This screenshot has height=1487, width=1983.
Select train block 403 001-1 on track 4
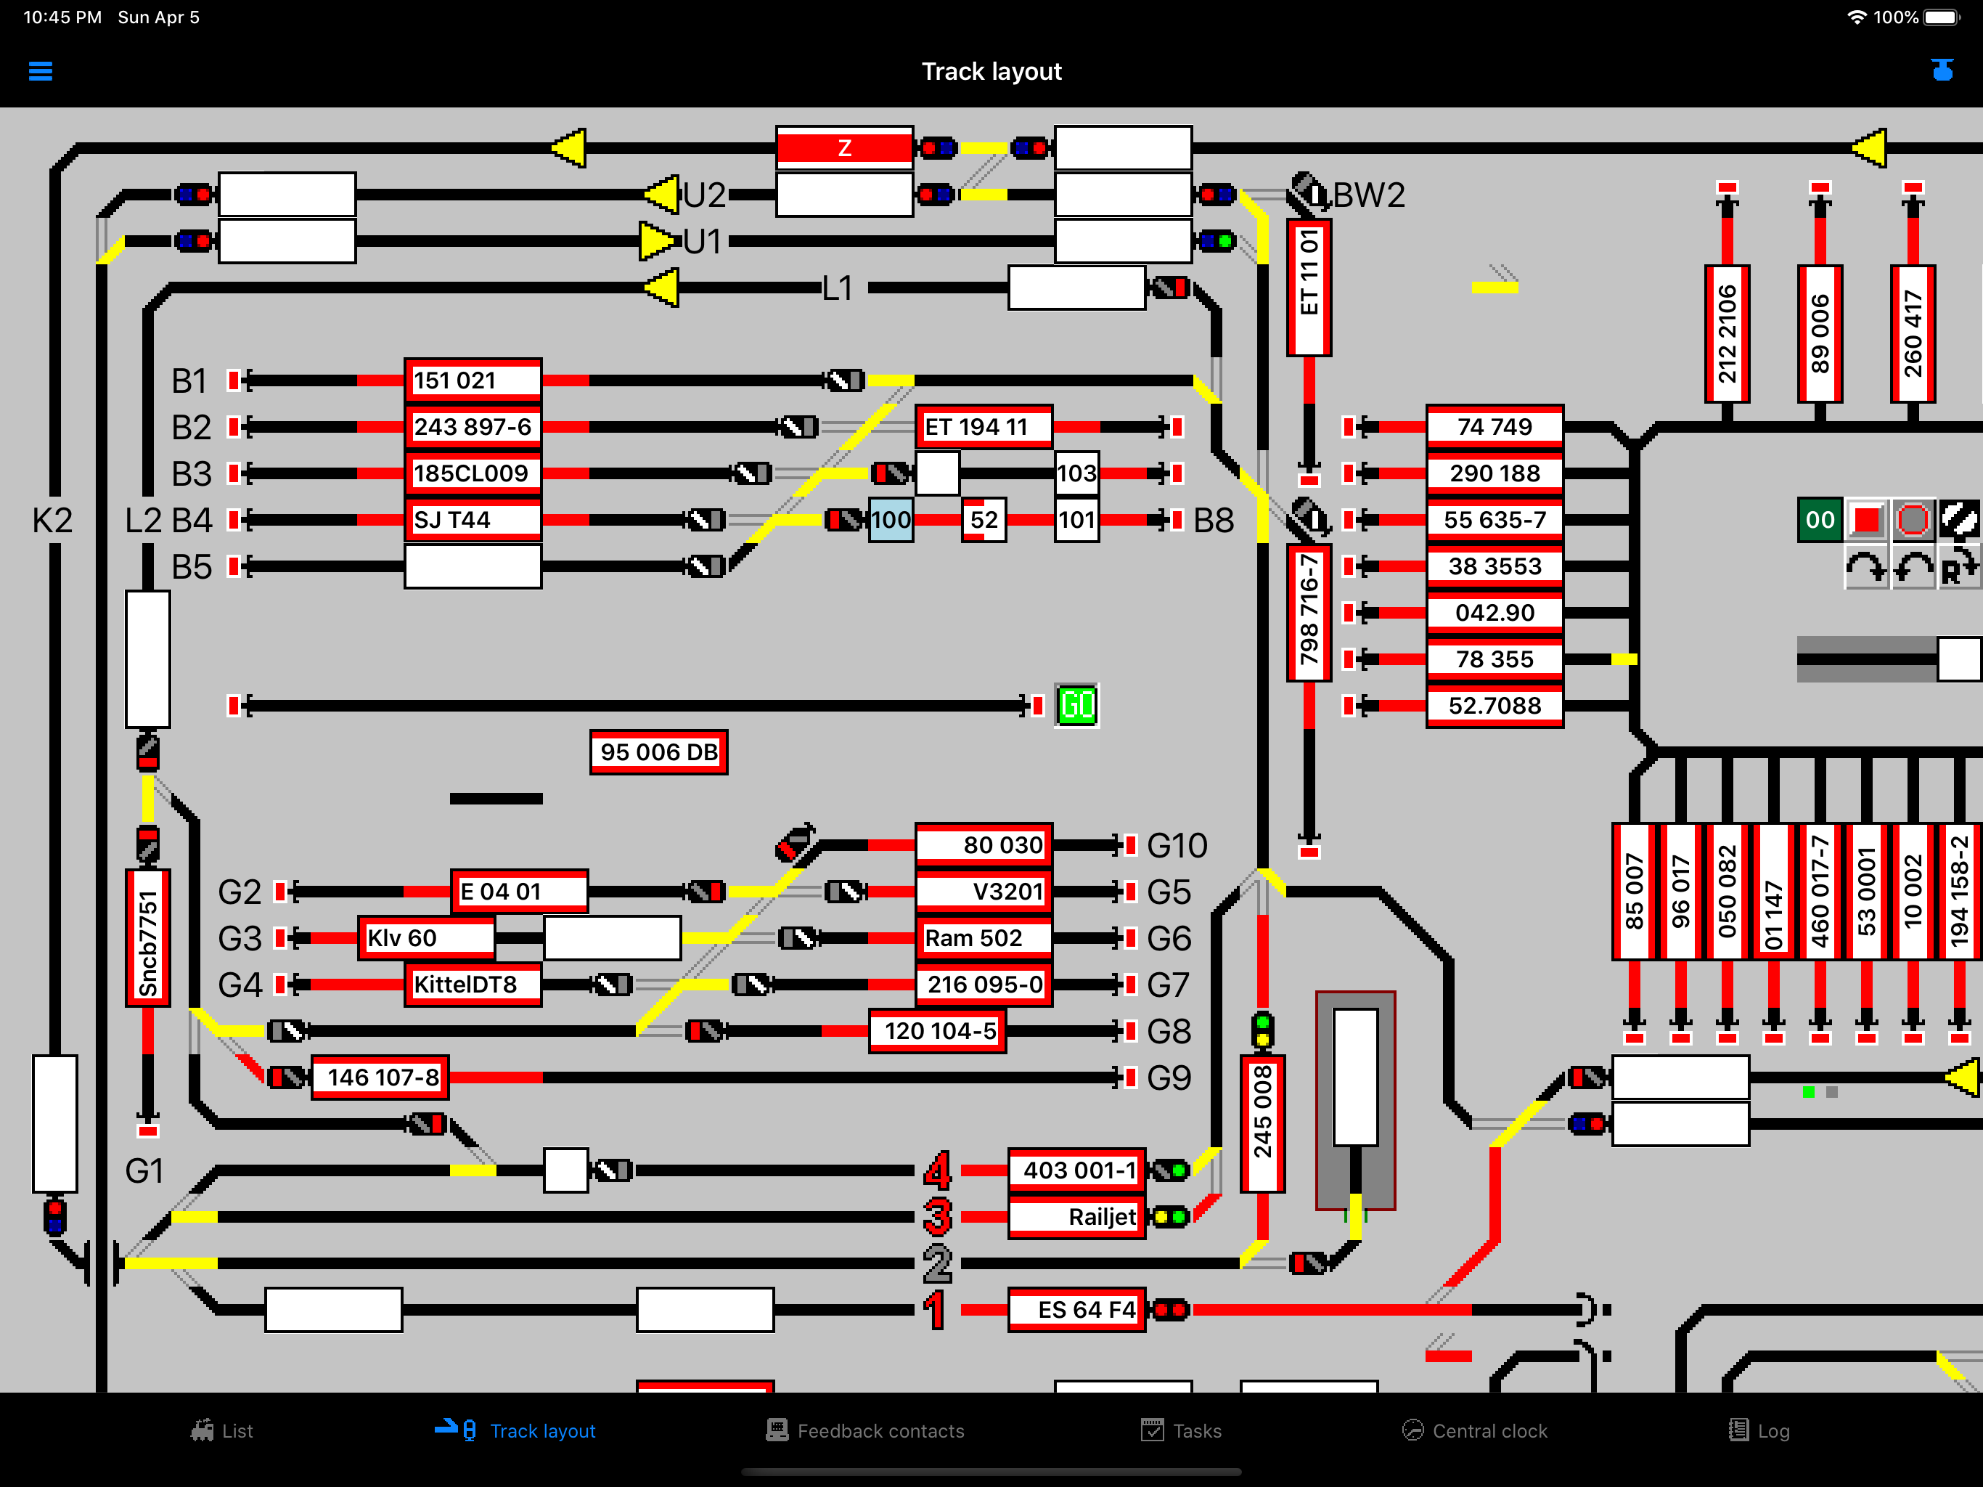1076,1170
